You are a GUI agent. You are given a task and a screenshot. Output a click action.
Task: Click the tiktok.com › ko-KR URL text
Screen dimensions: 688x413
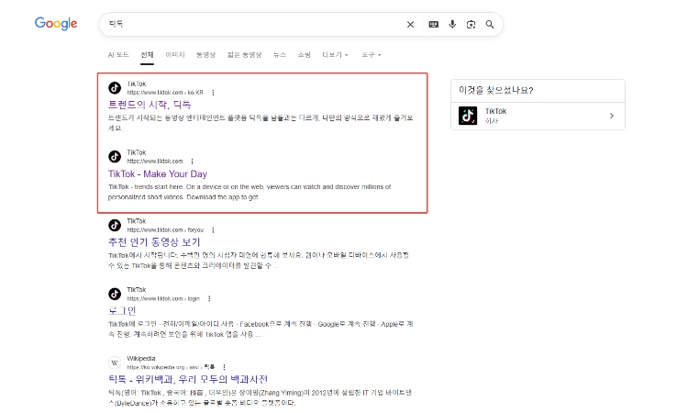(165, 93)
